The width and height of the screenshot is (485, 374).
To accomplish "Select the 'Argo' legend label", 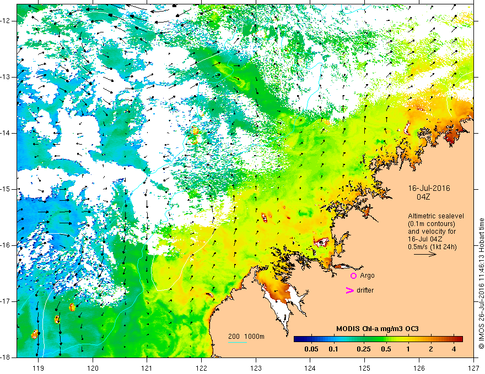I will (367, 276).
